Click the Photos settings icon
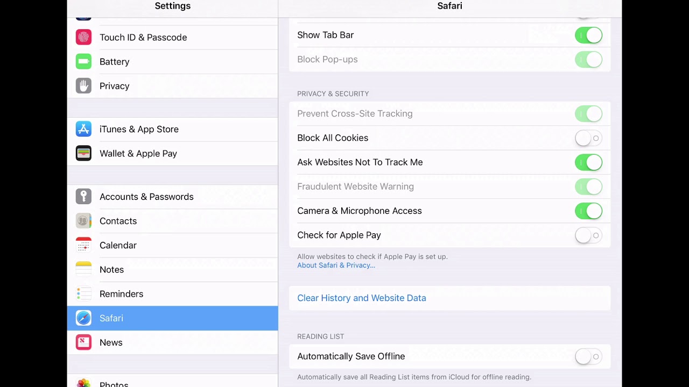The image size is (689, 387). [83, 383]
